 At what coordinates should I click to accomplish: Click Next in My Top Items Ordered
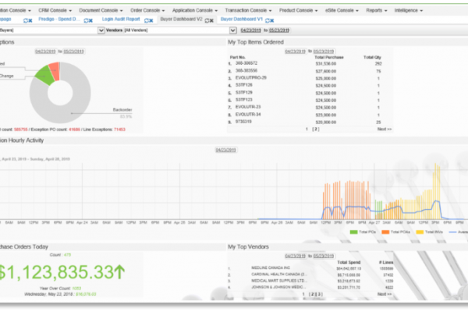[384, 128]
